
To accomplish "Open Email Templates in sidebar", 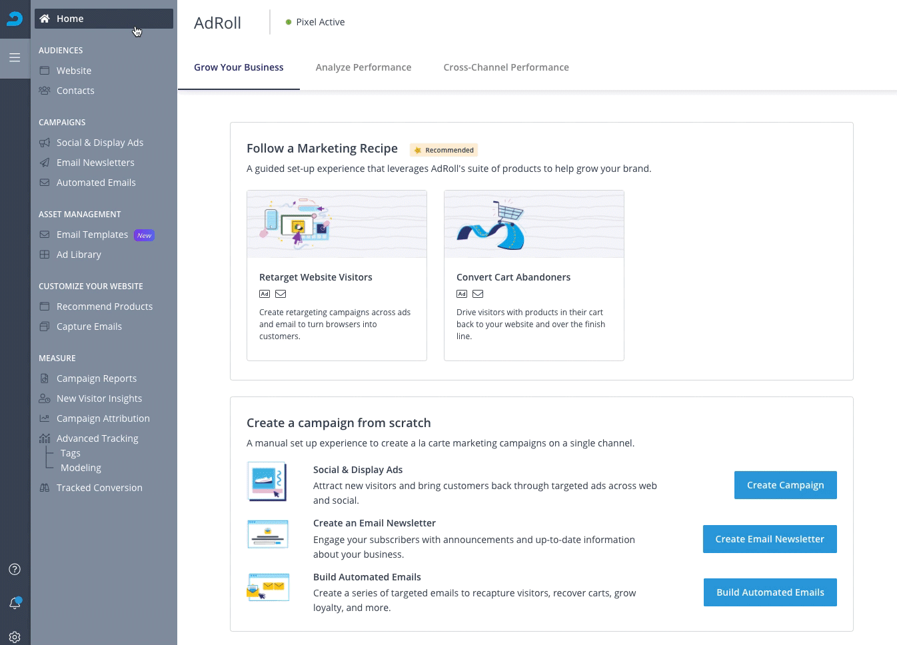I will pyautogui.click(x=92, y=235).
